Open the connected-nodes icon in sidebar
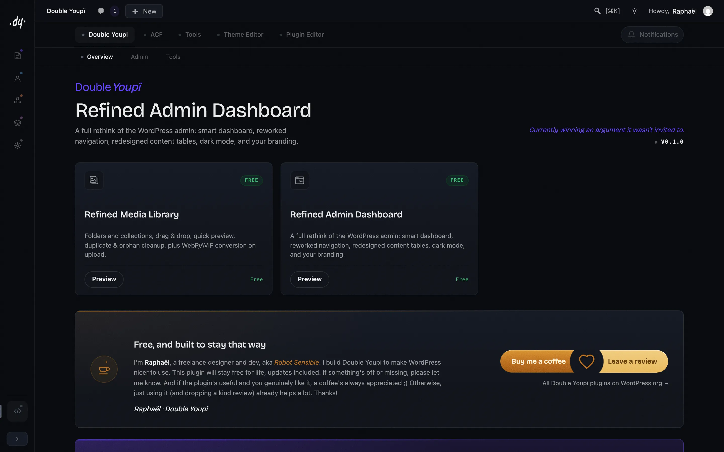The width and height of the screenshot is (724, 452). (x=17, y=100)
